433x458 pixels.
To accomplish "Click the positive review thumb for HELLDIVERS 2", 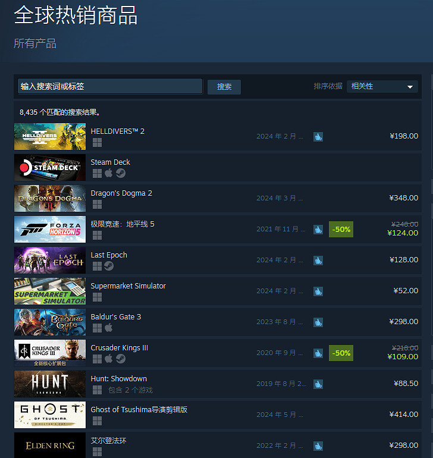I will [x=318, y=136].
